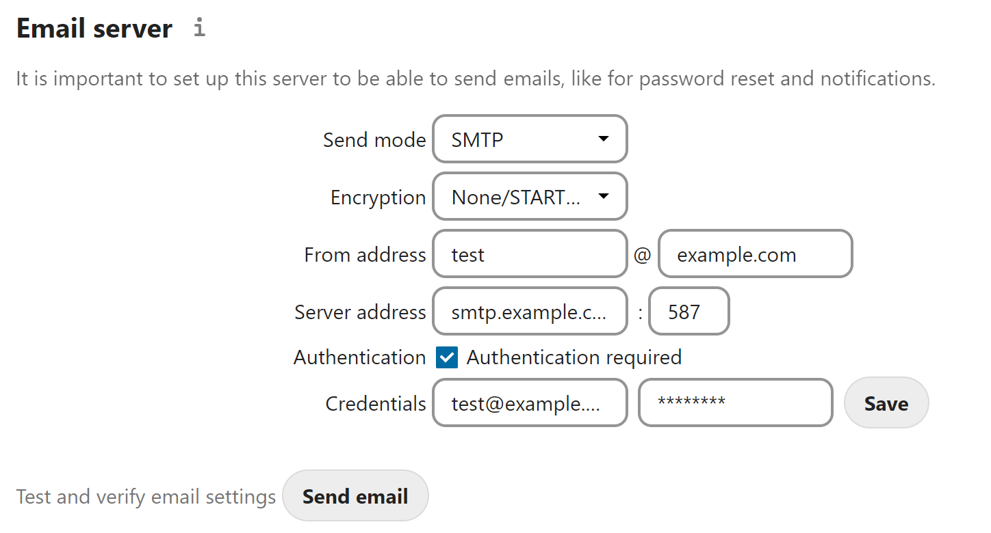Click the Authentication required text label

574,357
